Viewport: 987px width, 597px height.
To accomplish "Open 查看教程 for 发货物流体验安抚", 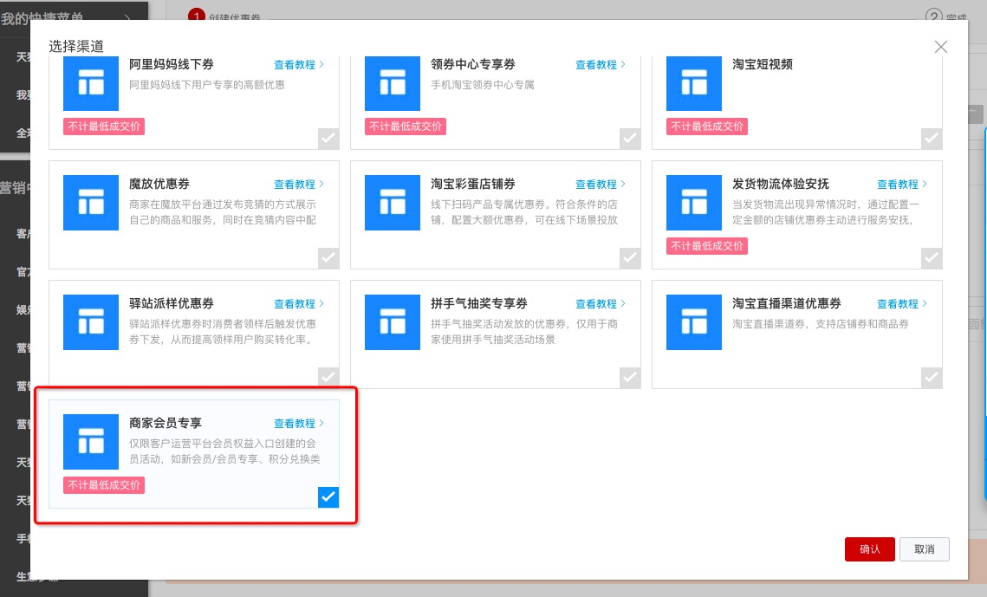I will point(902,185).
